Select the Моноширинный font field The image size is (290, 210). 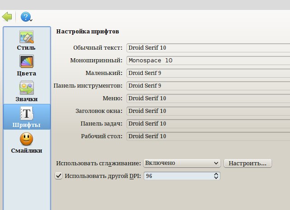(x=208, y=60)
